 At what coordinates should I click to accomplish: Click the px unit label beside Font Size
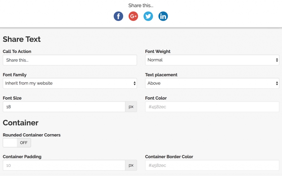point(131,107)
